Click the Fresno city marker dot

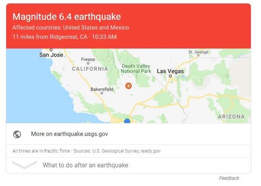[88, 63]
